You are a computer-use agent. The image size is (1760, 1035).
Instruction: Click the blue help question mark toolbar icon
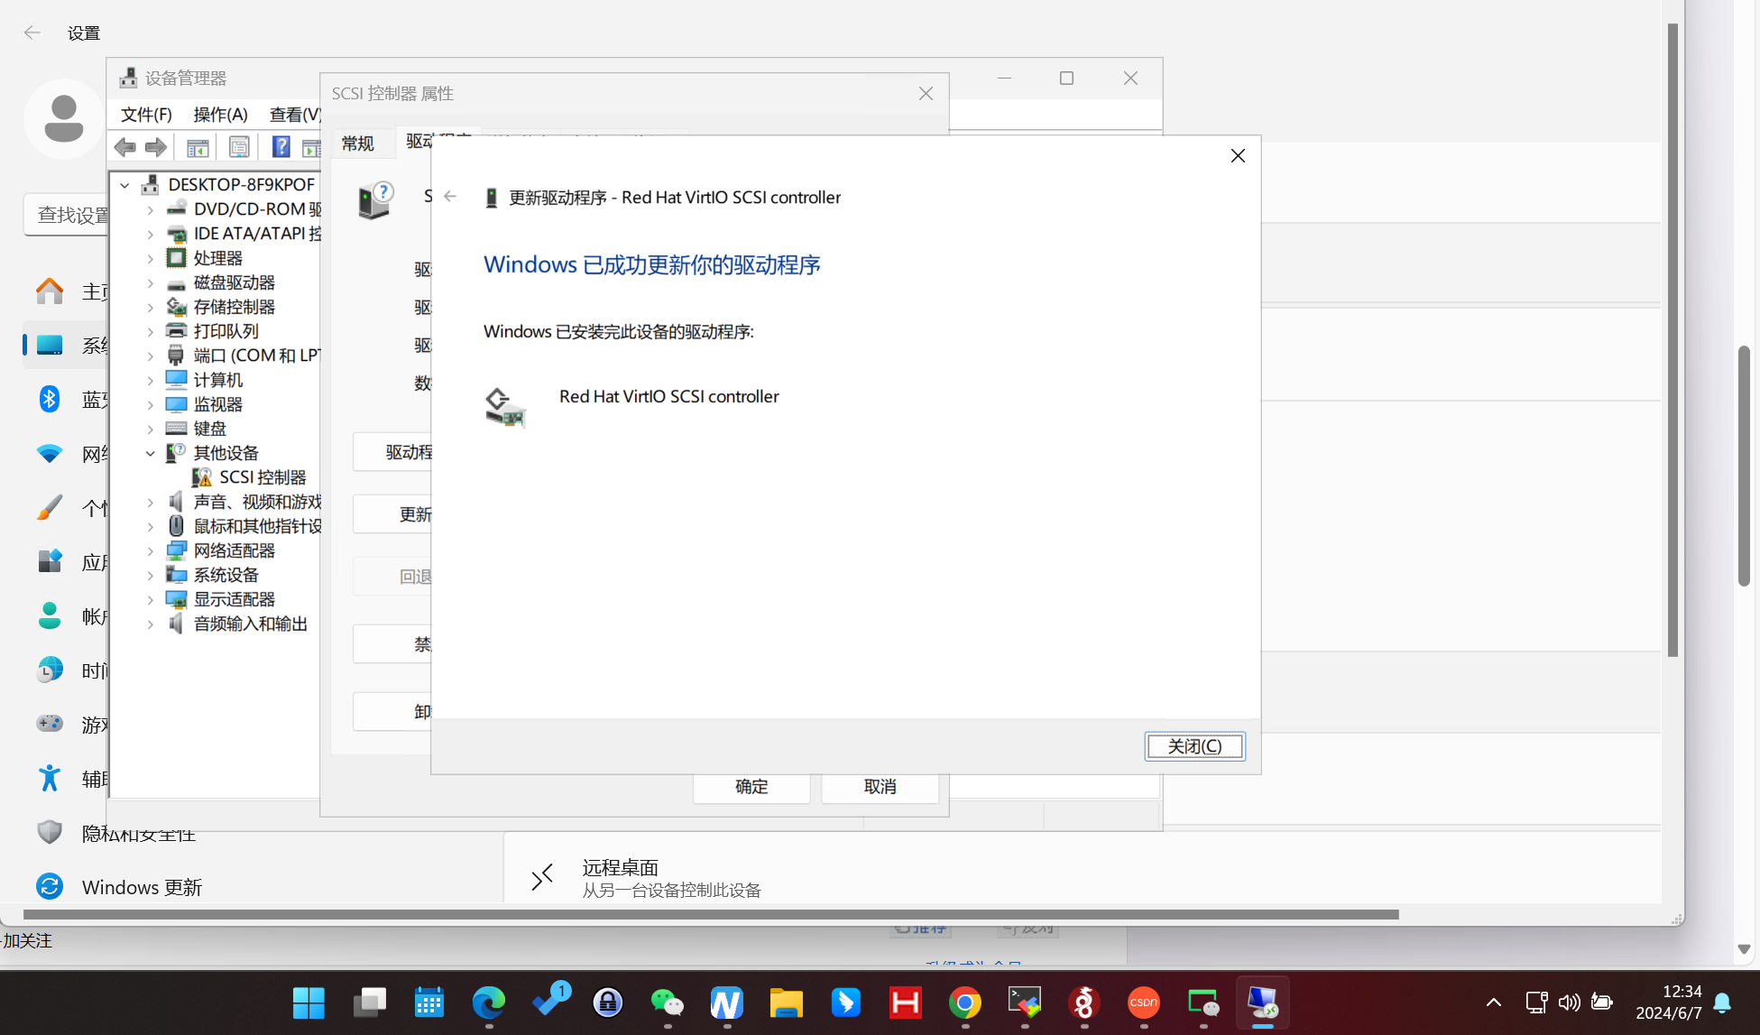pyautogui.click(x=281, y=147)
